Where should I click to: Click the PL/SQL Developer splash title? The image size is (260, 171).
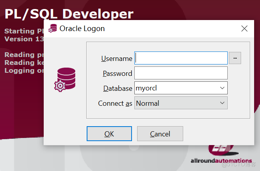pos(69,14)
